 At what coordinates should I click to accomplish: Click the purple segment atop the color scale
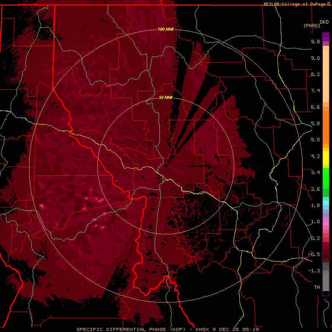coord(326,37)
